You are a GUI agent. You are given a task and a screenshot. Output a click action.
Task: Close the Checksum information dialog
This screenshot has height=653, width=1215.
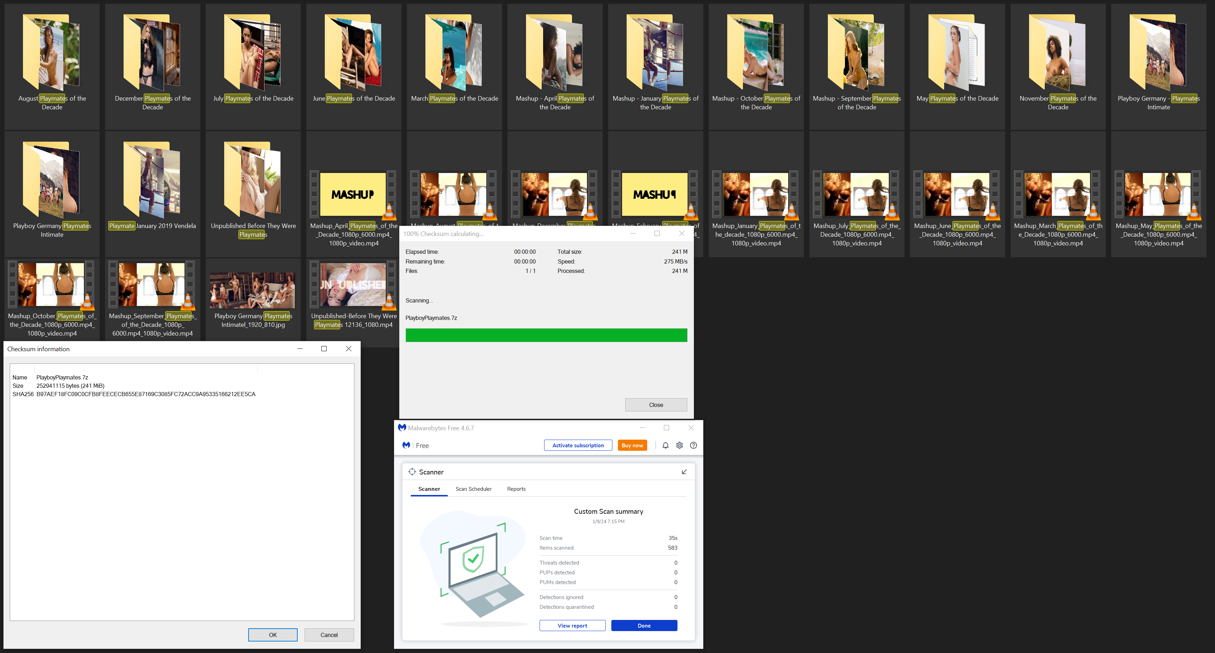pos(348,348)
